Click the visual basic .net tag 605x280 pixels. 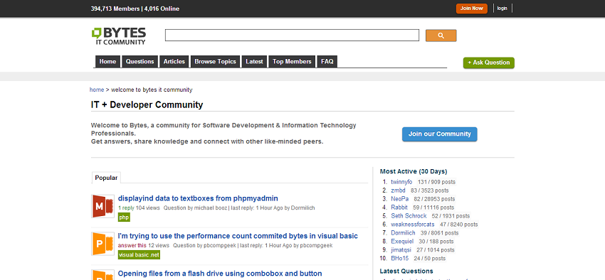click(x=139, y=255)
